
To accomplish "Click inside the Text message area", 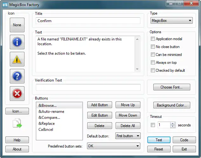I will coord(85,54).
